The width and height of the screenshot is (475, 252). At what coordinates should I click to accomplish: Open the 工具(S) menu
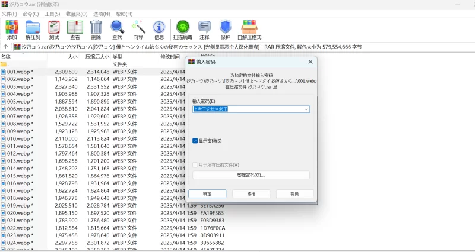(x=52, y=14)
